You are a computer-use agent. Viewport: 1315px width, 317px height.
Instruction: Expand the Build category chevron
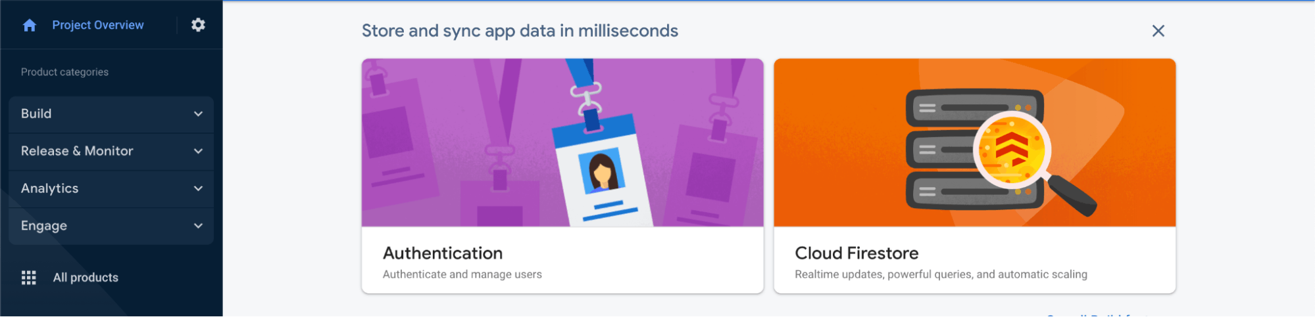pos(198,114)
